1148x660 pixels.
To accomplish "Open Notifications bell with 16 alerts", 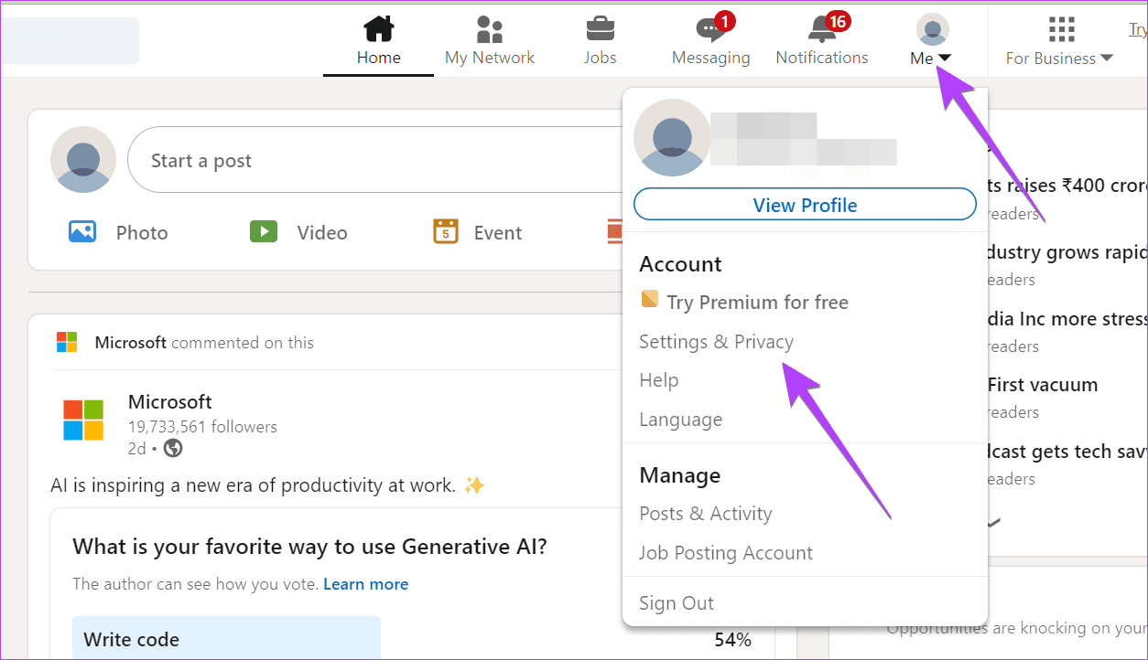I will [x=822, y=41].
